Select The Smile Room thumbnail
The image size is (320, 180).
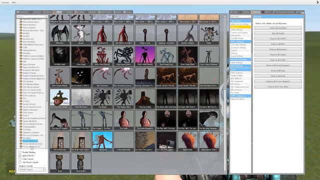coord(60,141)
